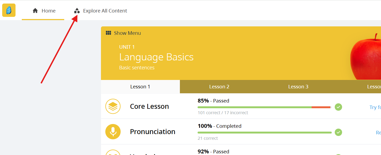Switch to the Lesson 3 tab
Screen dimensions: 381x155
(x=298, y=87)
